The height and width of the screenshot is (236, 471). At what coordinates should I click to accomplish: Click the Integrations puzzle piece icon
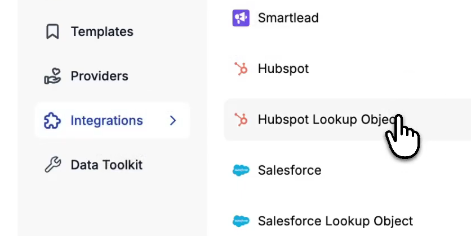coord(52,121)
